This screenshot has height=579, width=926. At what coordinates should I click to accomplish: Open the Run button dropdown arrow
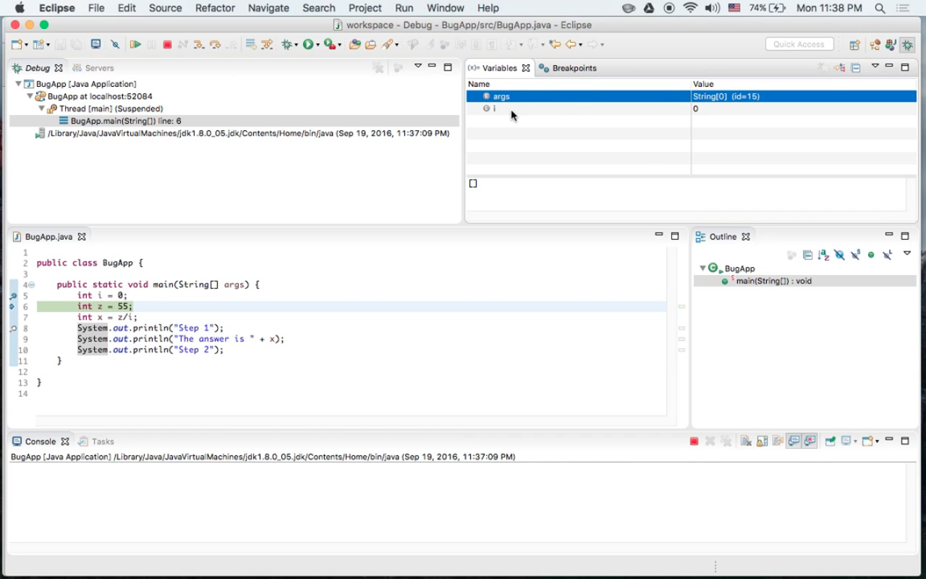click(x=318, y=45)
